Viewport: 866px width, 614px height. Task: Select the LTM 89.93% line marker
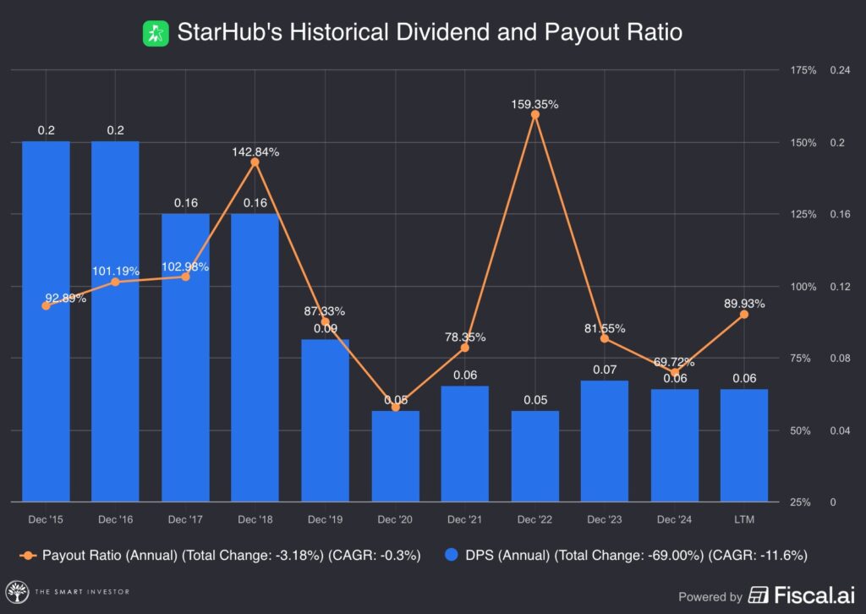[x=744, y=314]
